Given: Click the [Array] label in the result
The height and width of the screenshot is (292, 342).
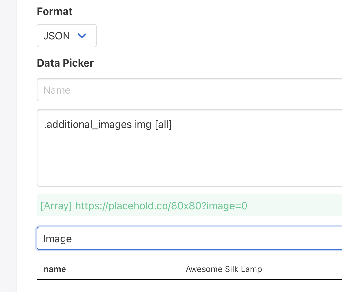Looking at the screenshot, I should click(56, 206).
